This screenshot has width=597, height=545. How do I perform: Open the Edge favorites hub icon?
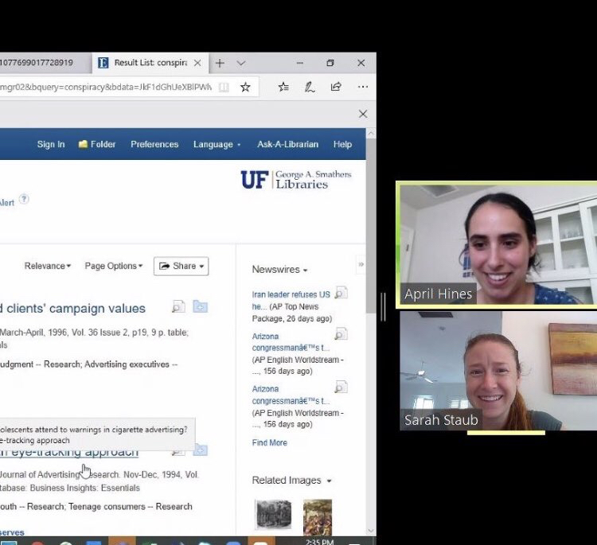[283, 87]
